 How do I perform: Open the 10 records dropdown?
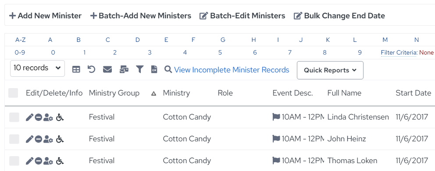37,68
